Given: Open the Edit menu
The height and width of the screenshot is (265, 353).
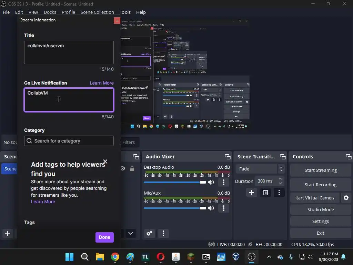Looking at the screenshot, I should point(19,12).
